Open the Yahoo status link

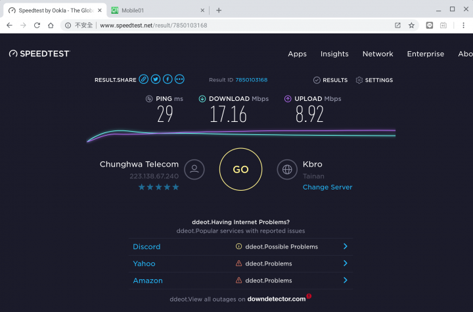(144, 263)
